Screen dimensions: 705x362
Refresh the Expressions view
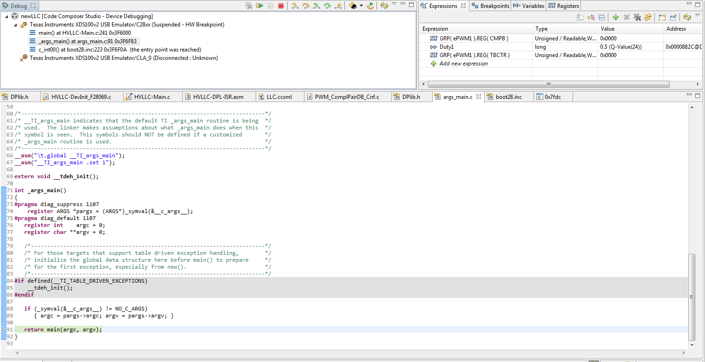click(x=687, y=17)
